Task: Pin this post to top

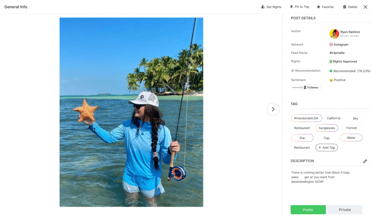Action: point(299,7)
